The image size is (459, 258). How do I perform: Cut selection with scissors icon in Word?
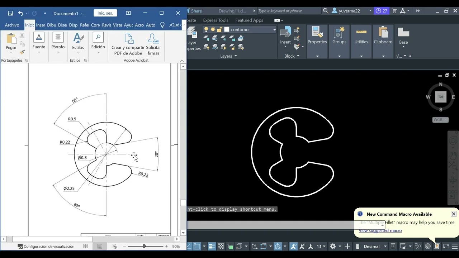point(22,35)
